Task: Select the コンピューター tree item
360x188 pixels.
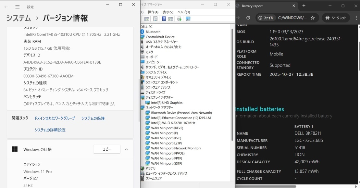Action: pyautogui.click(x=154, y=62)
